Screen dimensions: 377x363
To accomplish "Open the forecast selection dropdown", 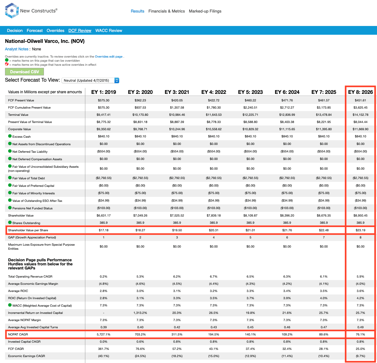I will coord(90,80).
